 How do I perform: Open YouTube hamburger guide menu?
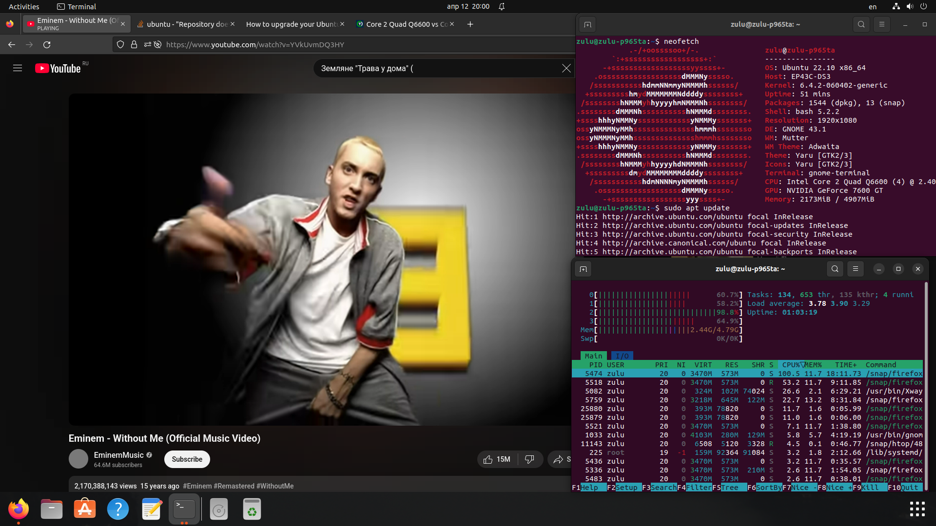pos(18,68)
